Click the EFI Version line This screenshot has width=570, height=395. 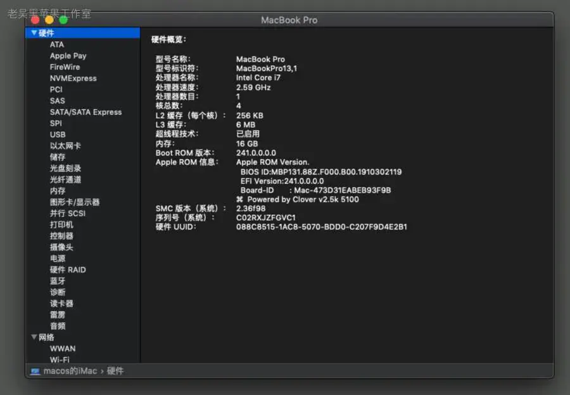282,181
